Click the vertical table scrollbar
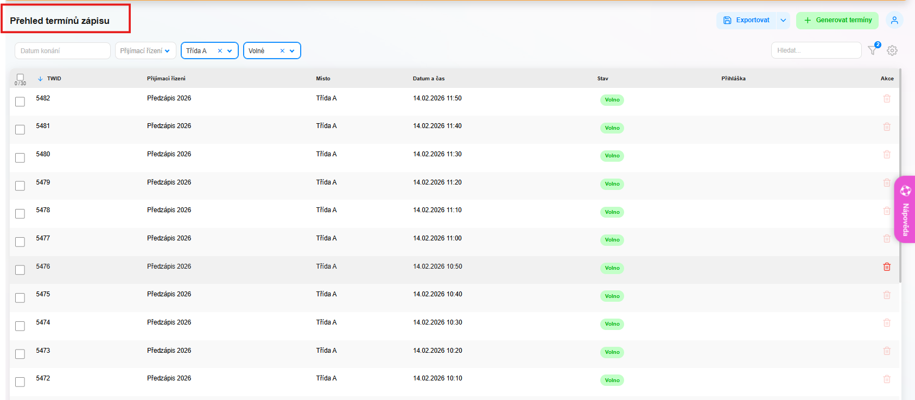 point(900,174)
